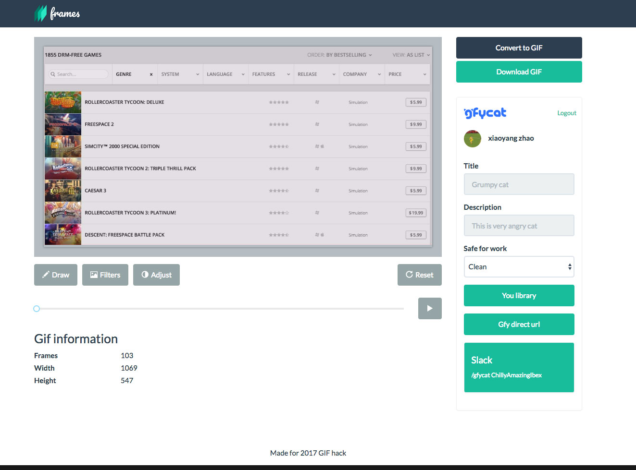Click xiaoyang zhao profile avatar
Image resolution: width=636 pixels, height=470 pixels.
473,138
